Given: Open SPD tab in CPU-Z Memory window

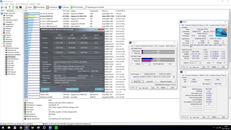Looking at the screenshot, I should pyautogui.click(x=207, y=75).
